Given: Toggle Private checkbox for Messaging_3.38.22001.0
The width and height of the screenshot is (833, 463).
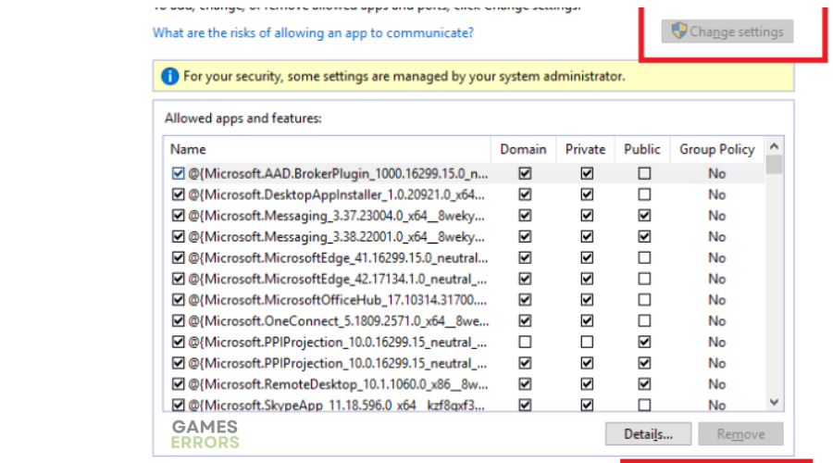Looking at the screenshot, I should [587, 236].
